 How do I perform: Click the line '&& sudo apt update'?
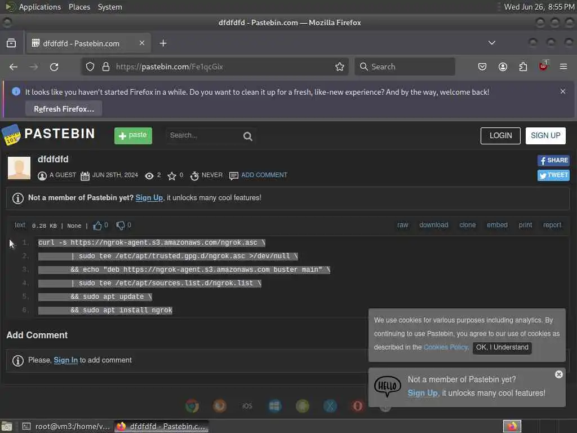tap(95, 297)
